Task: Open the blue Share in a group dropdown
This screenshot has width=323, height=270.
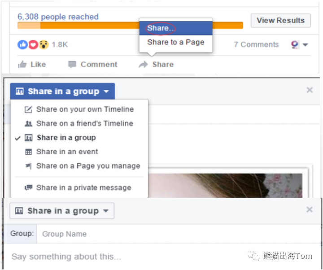Action: tap(62, 91)
